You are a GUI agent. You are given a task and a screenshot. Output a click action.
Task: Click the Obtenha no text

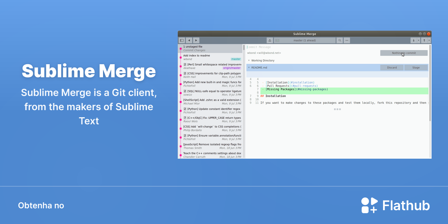(41, 206)
